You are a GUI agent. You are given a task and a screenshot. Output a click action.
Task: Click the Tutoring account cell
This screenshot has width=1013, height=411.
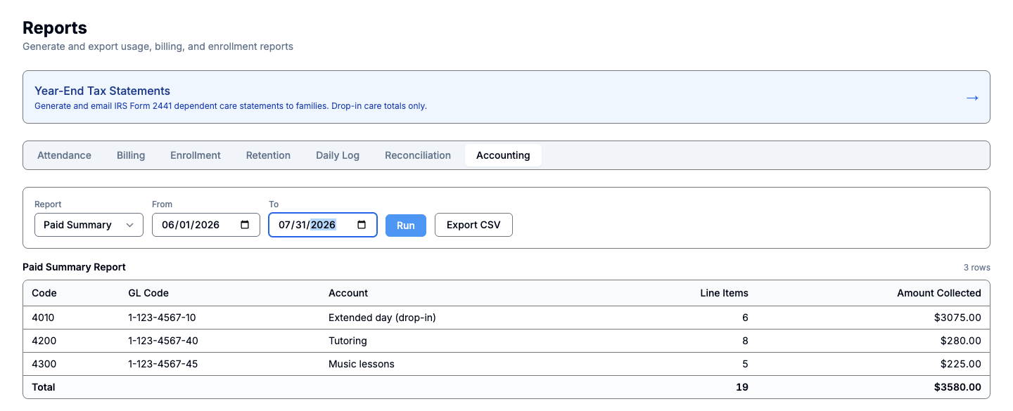pyautogui.click(x=348, y=341)
